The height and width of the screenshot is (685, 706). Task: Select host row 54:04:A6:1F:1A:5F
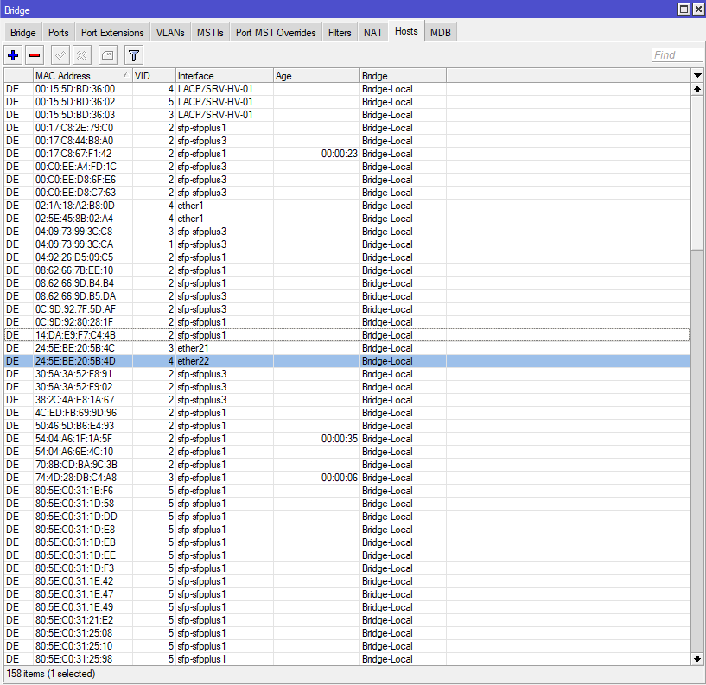(x=347, y=439)
